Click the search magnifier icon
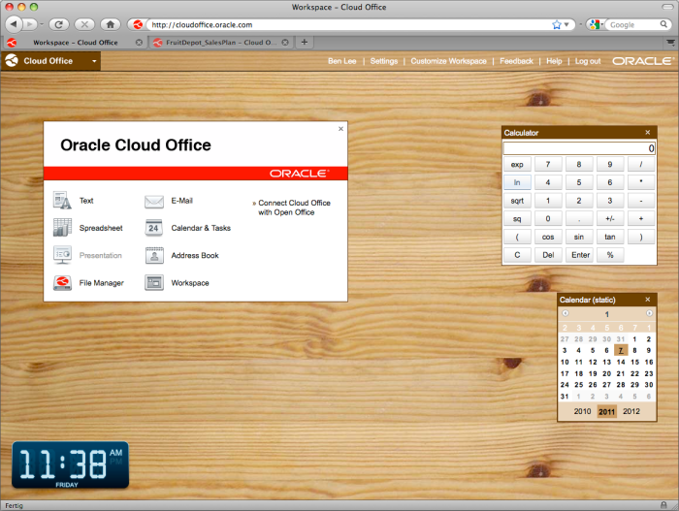The width and height of the screenshot is (679, 511). (x=663, y=24)
